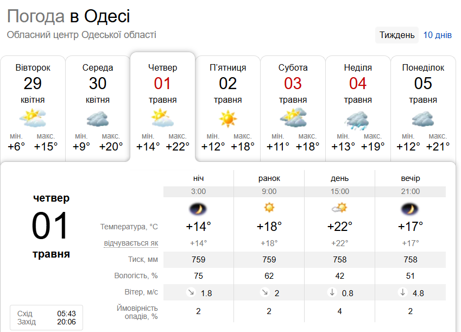461x332 pixels.
Task: Open the Неділя 04 травня forecast
Action: (358, 83)
